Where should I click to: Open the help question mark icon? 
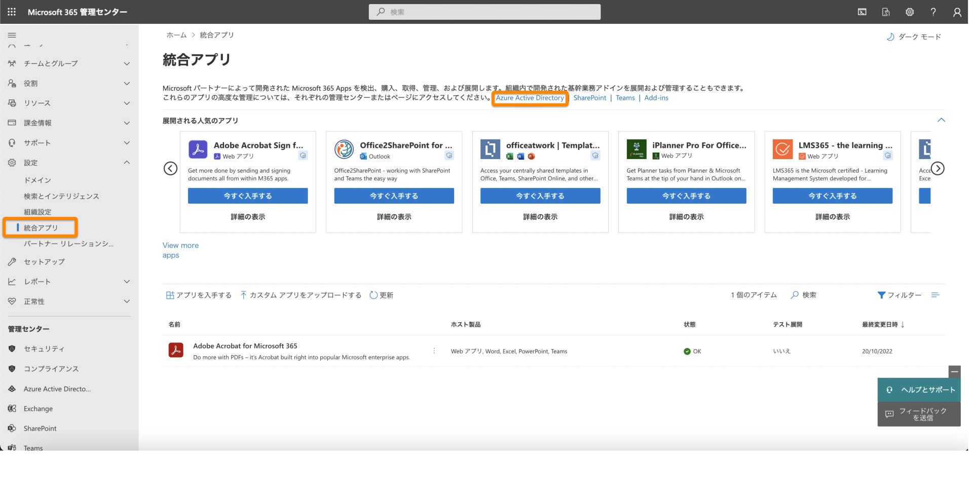933,12
